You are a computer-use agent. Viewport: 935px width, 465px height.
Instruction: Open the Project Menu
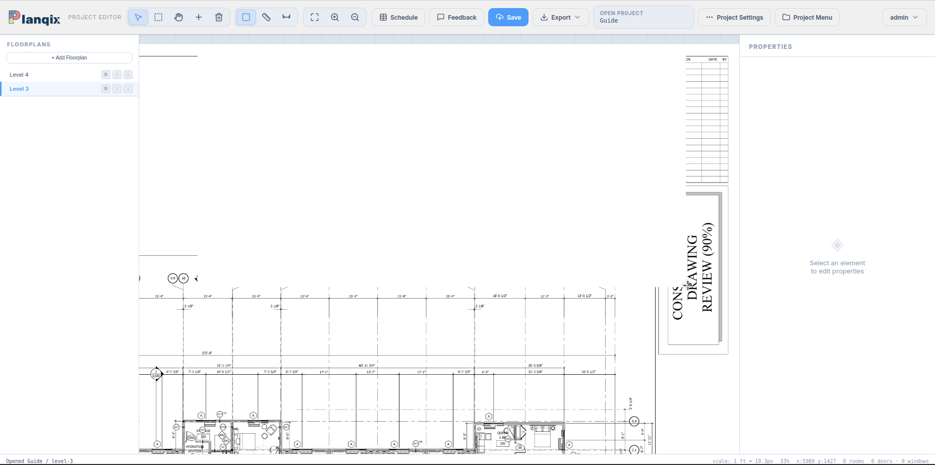coord(807,17)
